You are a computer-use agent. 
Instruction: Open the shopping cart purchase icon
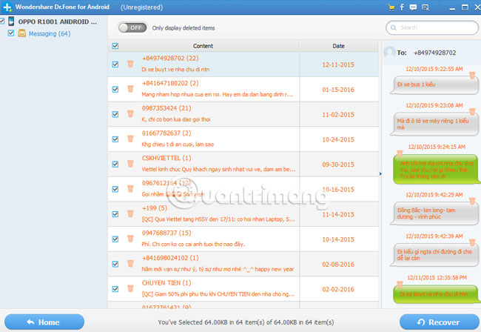tap(391, 7)
